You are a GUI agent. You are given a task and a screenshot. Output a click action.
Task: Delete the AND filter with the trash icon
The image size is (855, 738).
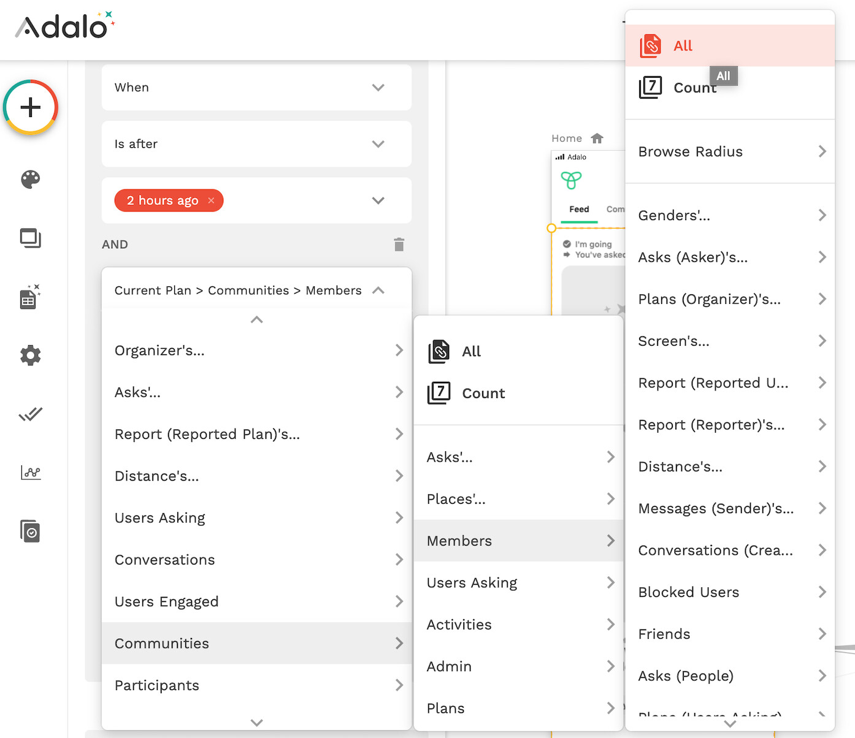(x=399, y=245)
